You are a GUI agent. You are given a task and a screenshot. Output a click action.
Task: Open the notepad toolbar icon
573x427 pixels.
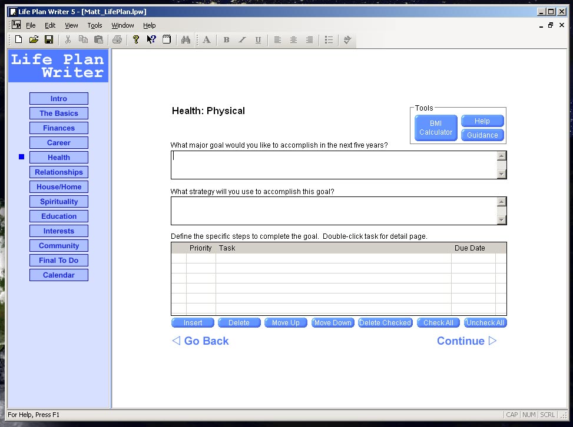click(167, 39)
